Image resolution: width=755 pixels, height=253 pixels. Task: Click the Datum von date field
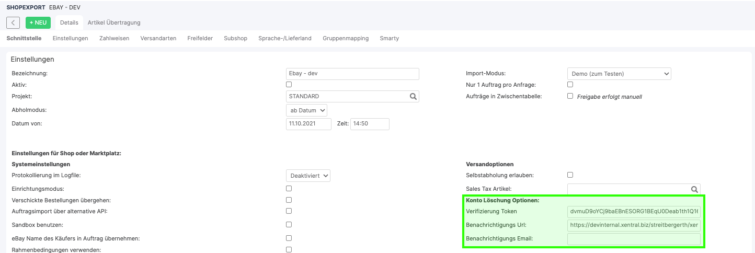click(x=308, y=124)
